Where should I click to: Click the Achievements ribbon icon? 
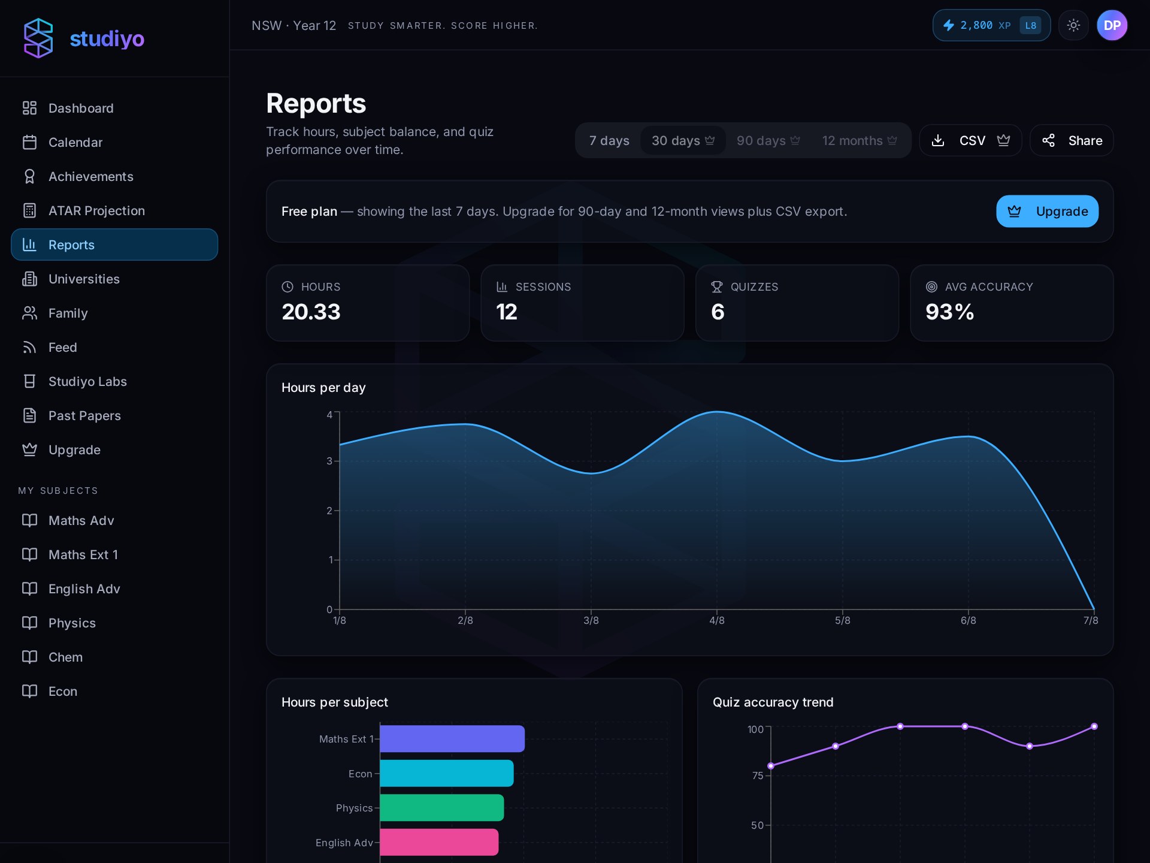(29, 176)
